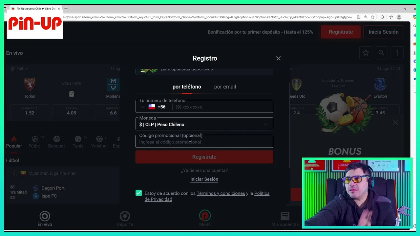Favorite the Myanmar Liga Premier star

click(14, 173)
